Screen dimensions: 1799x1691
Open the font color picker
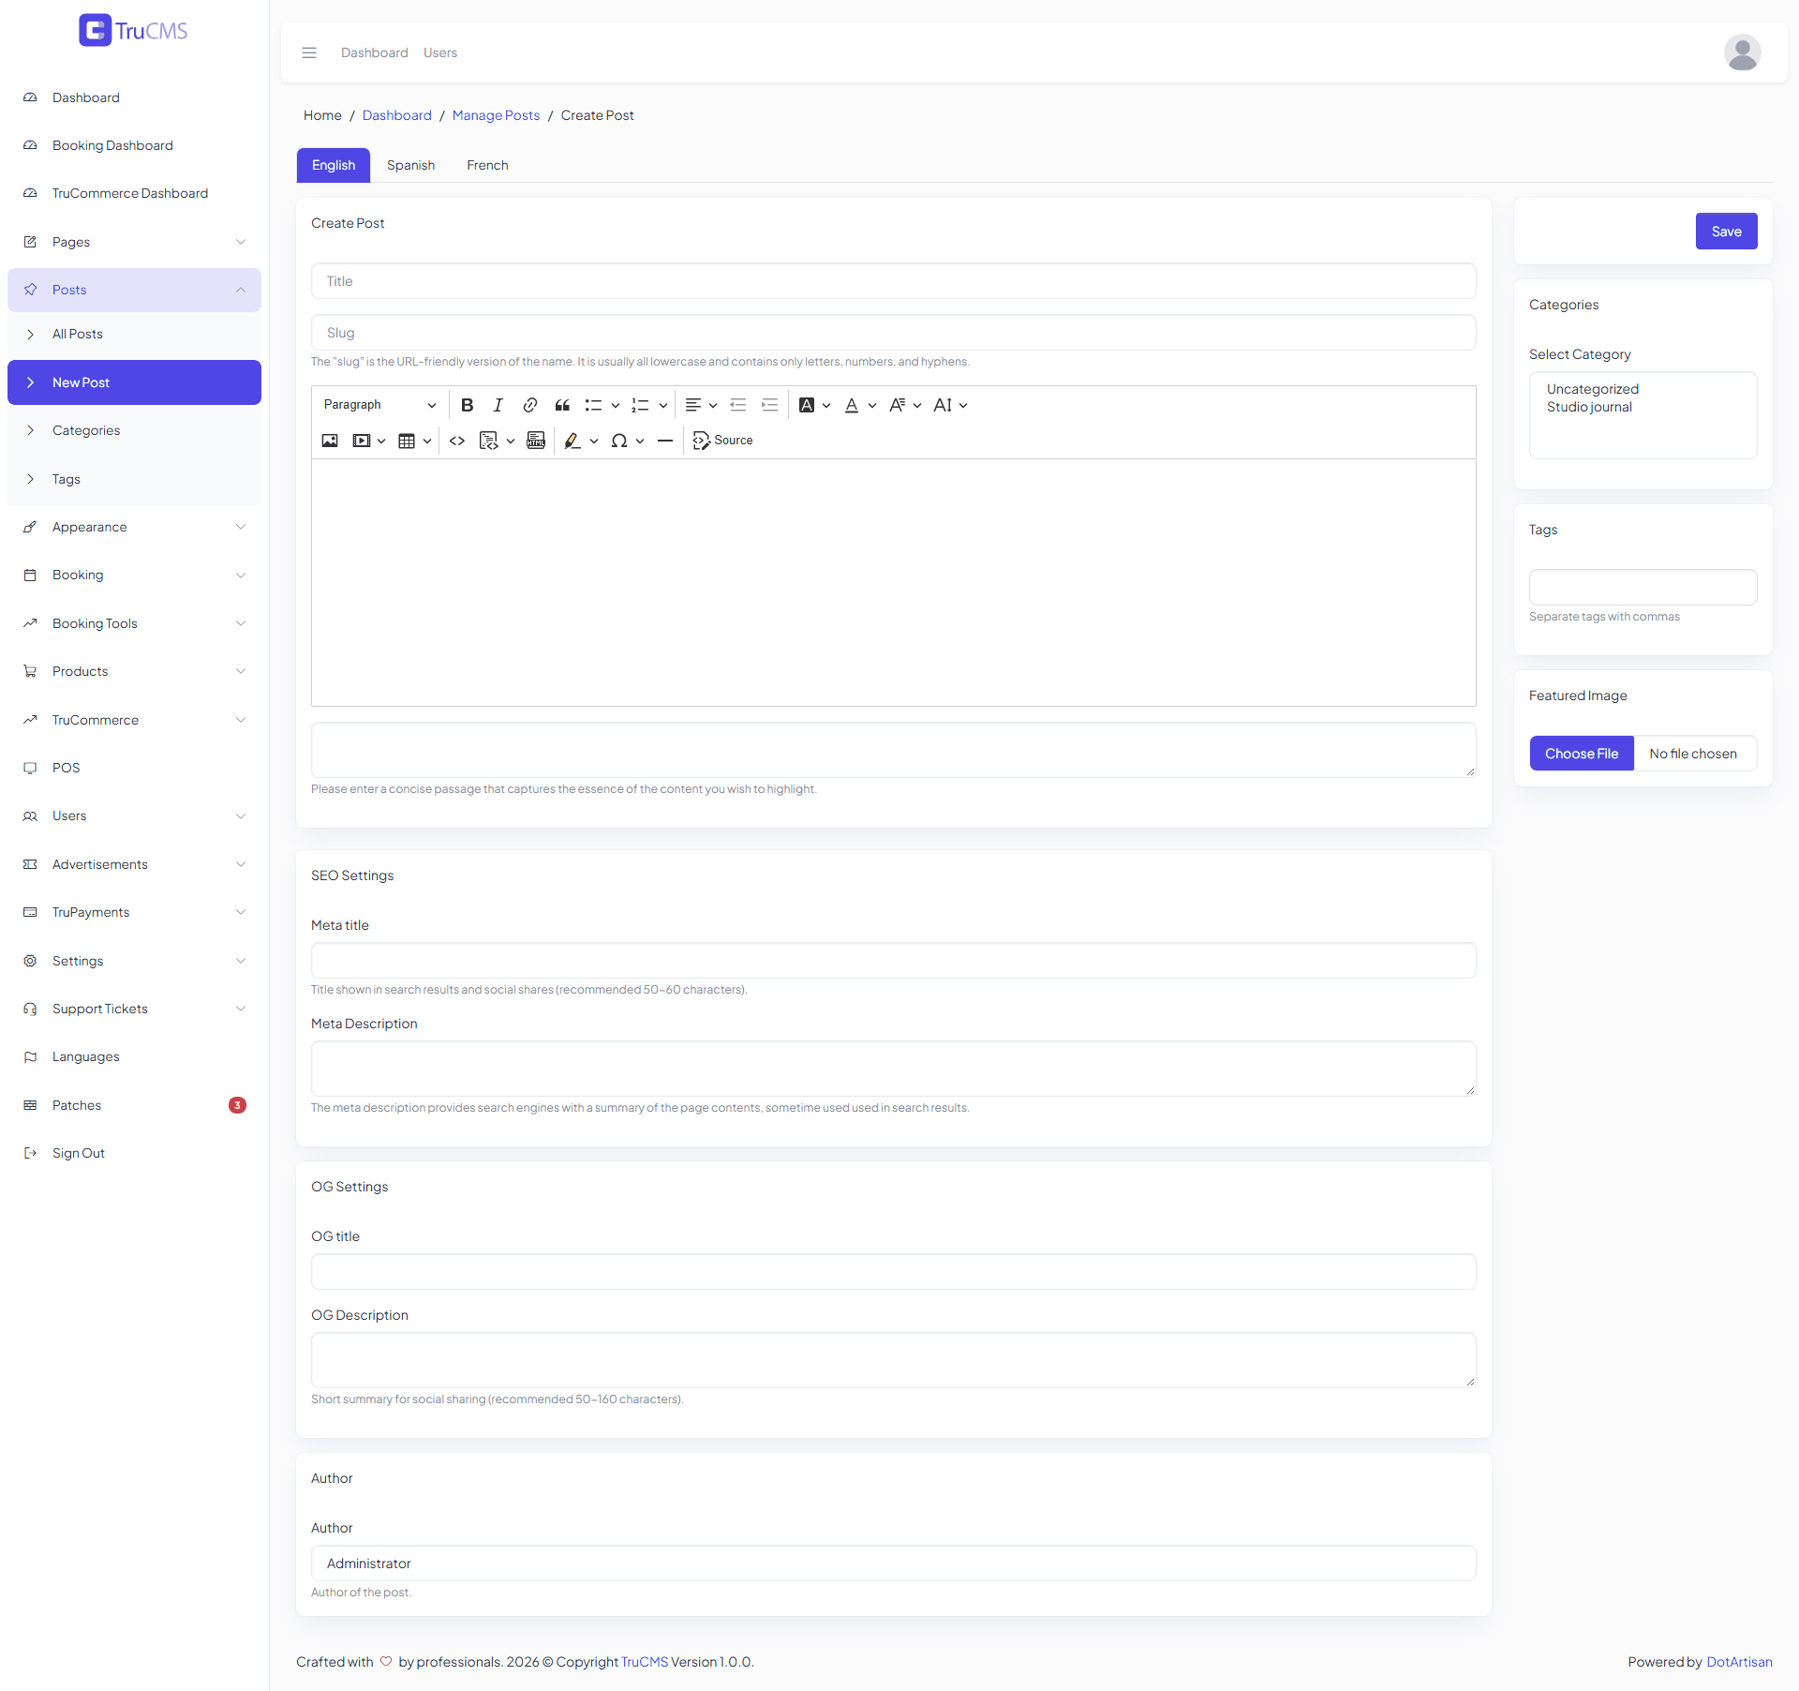(x=860, y=405)
